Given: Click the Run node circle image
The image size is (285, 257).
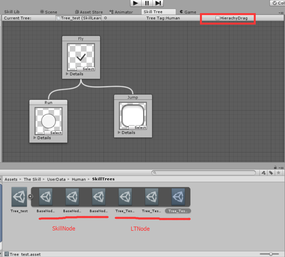Looking at the screenshot, I should pos(48,121).
